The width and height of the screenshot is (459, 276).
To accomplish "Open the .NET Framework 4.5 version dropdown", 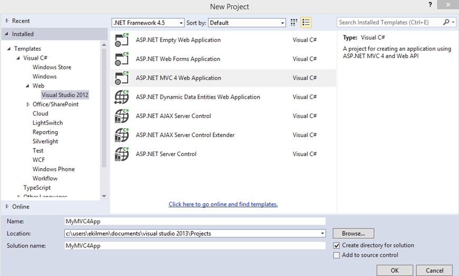I will [x=148, y=23].
